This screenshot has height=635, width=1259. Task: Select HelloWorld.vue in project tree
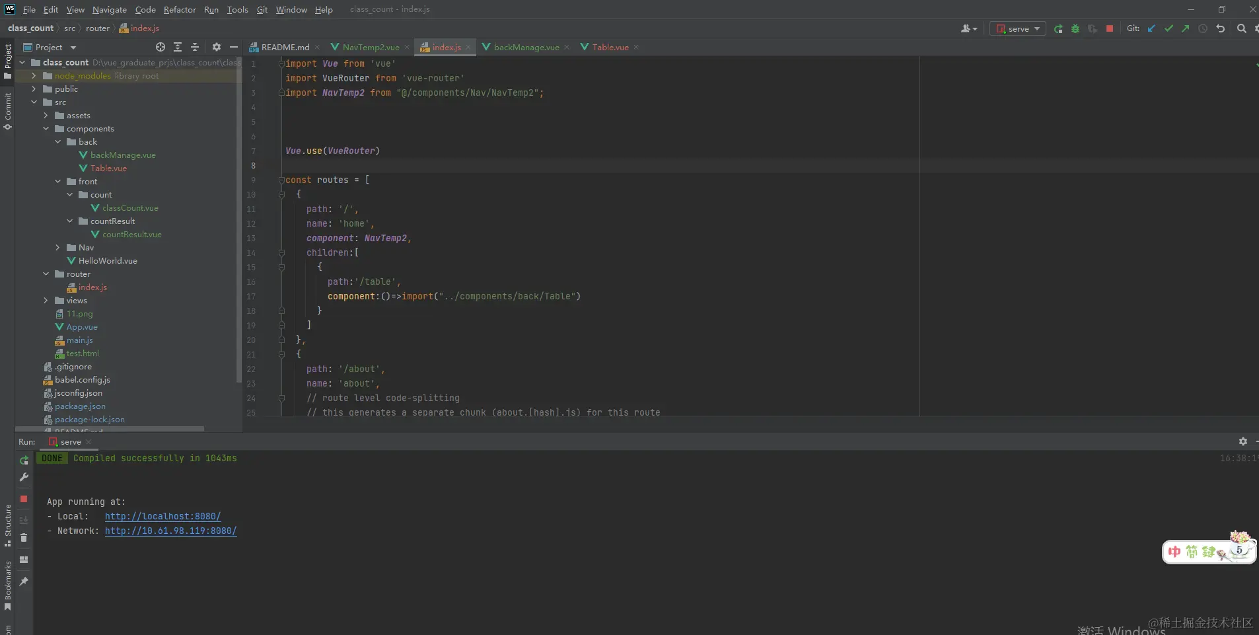[108, 261]
